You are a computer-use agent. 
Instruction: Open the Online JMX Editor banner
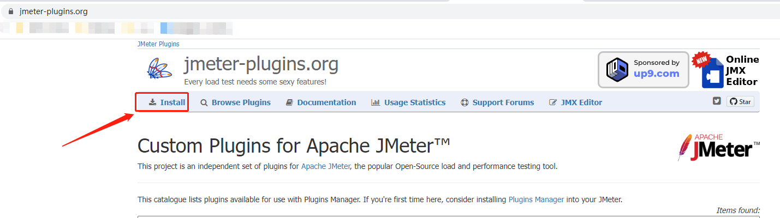(726, 70)
